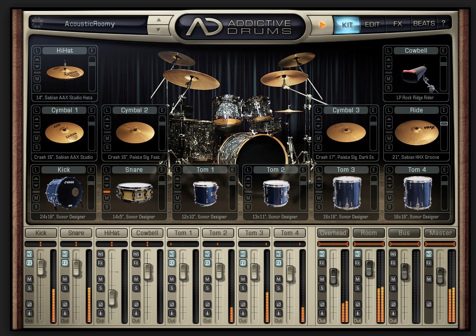Start playback with the orange play arrow
This screenshot has width=476, height=336.
tap(323, 25)
